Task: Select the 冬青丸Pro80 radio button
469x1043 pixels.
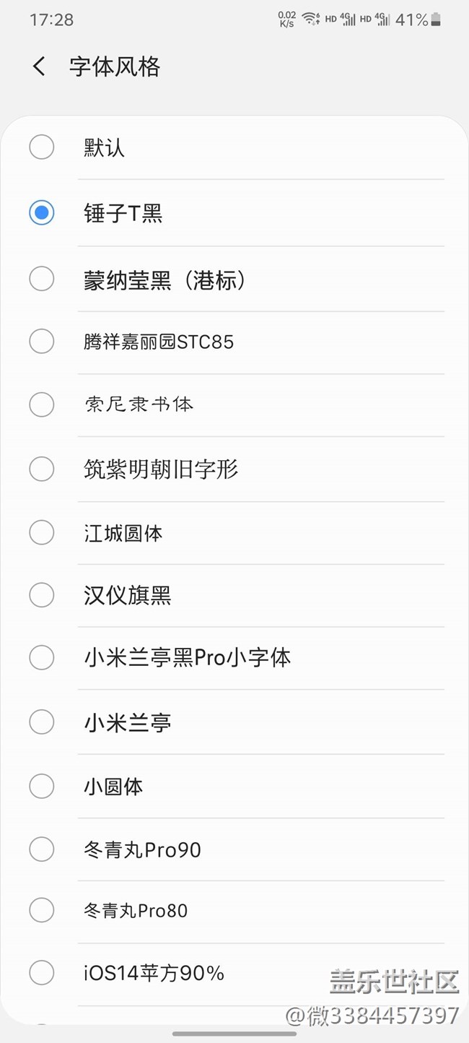Action: click(x=41, y=910)
